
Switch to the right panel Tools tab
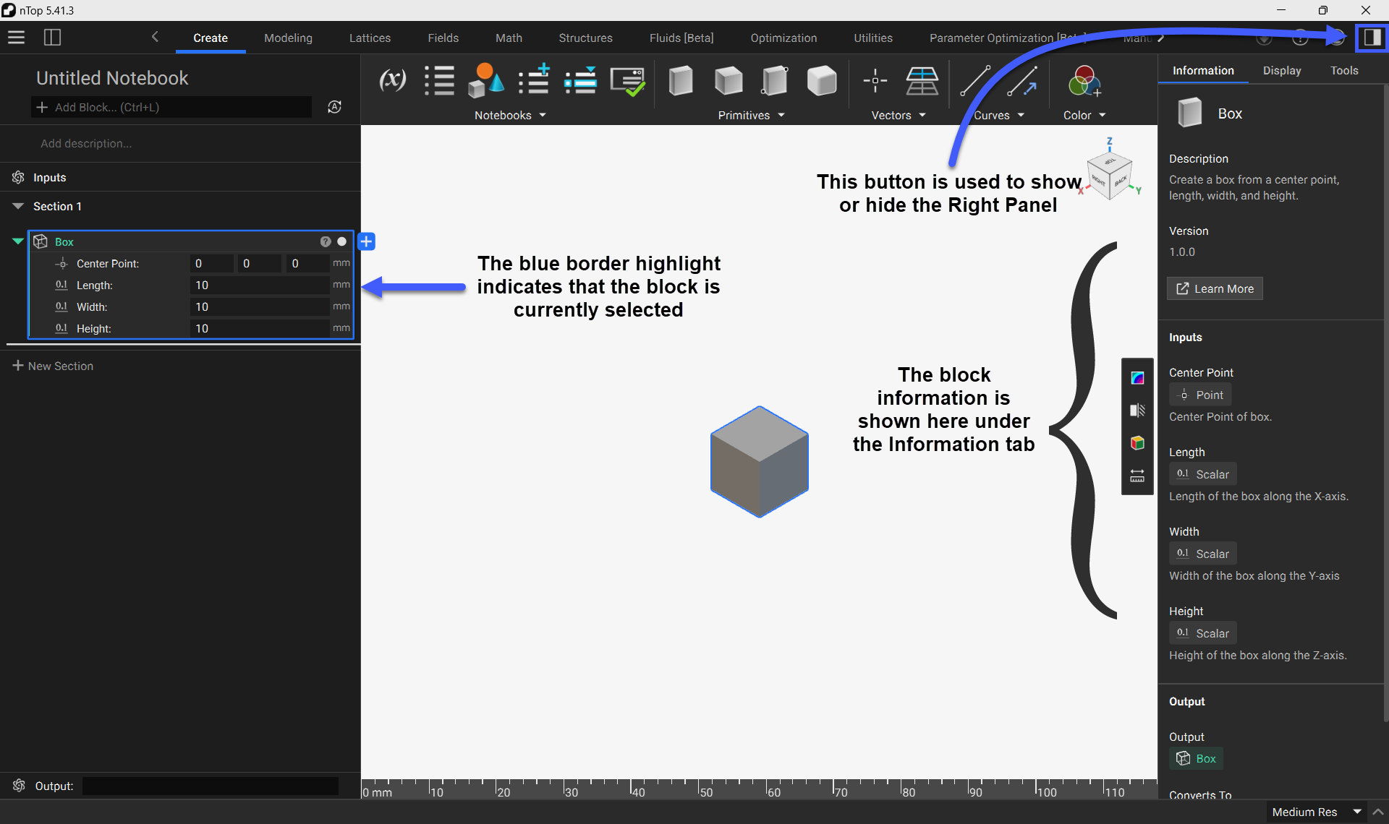click(x=1344, y=70)
